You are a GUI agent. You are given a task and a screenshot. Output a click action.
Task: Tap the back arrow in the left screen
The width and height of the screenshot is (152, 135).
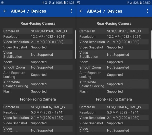click(x=5, y=11)
